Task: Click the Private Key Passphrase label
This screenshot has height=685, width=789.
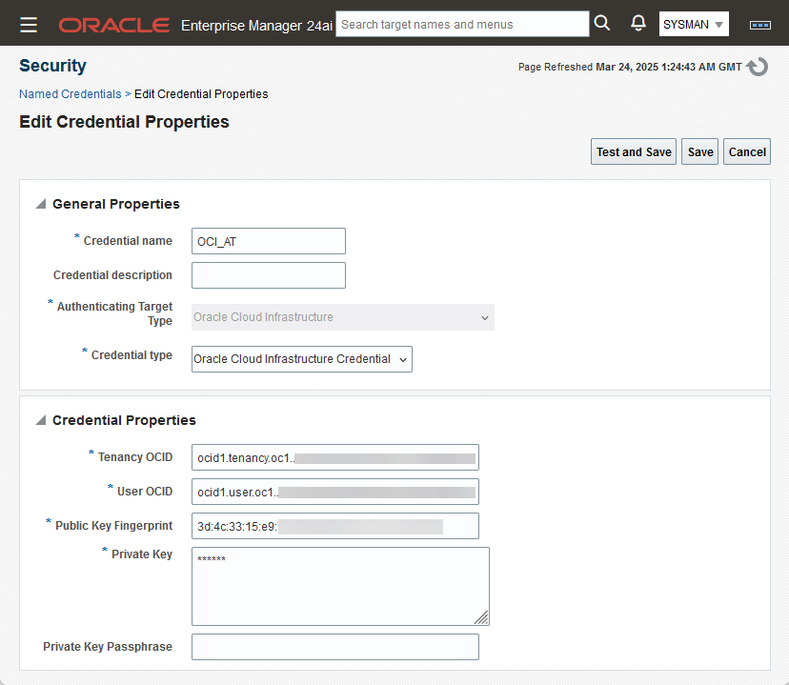Action: point(108,647)
